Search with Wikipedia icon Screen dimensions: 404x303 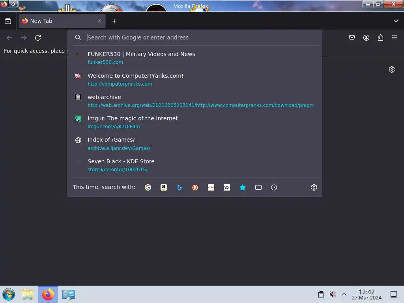[x=227, y=187]
